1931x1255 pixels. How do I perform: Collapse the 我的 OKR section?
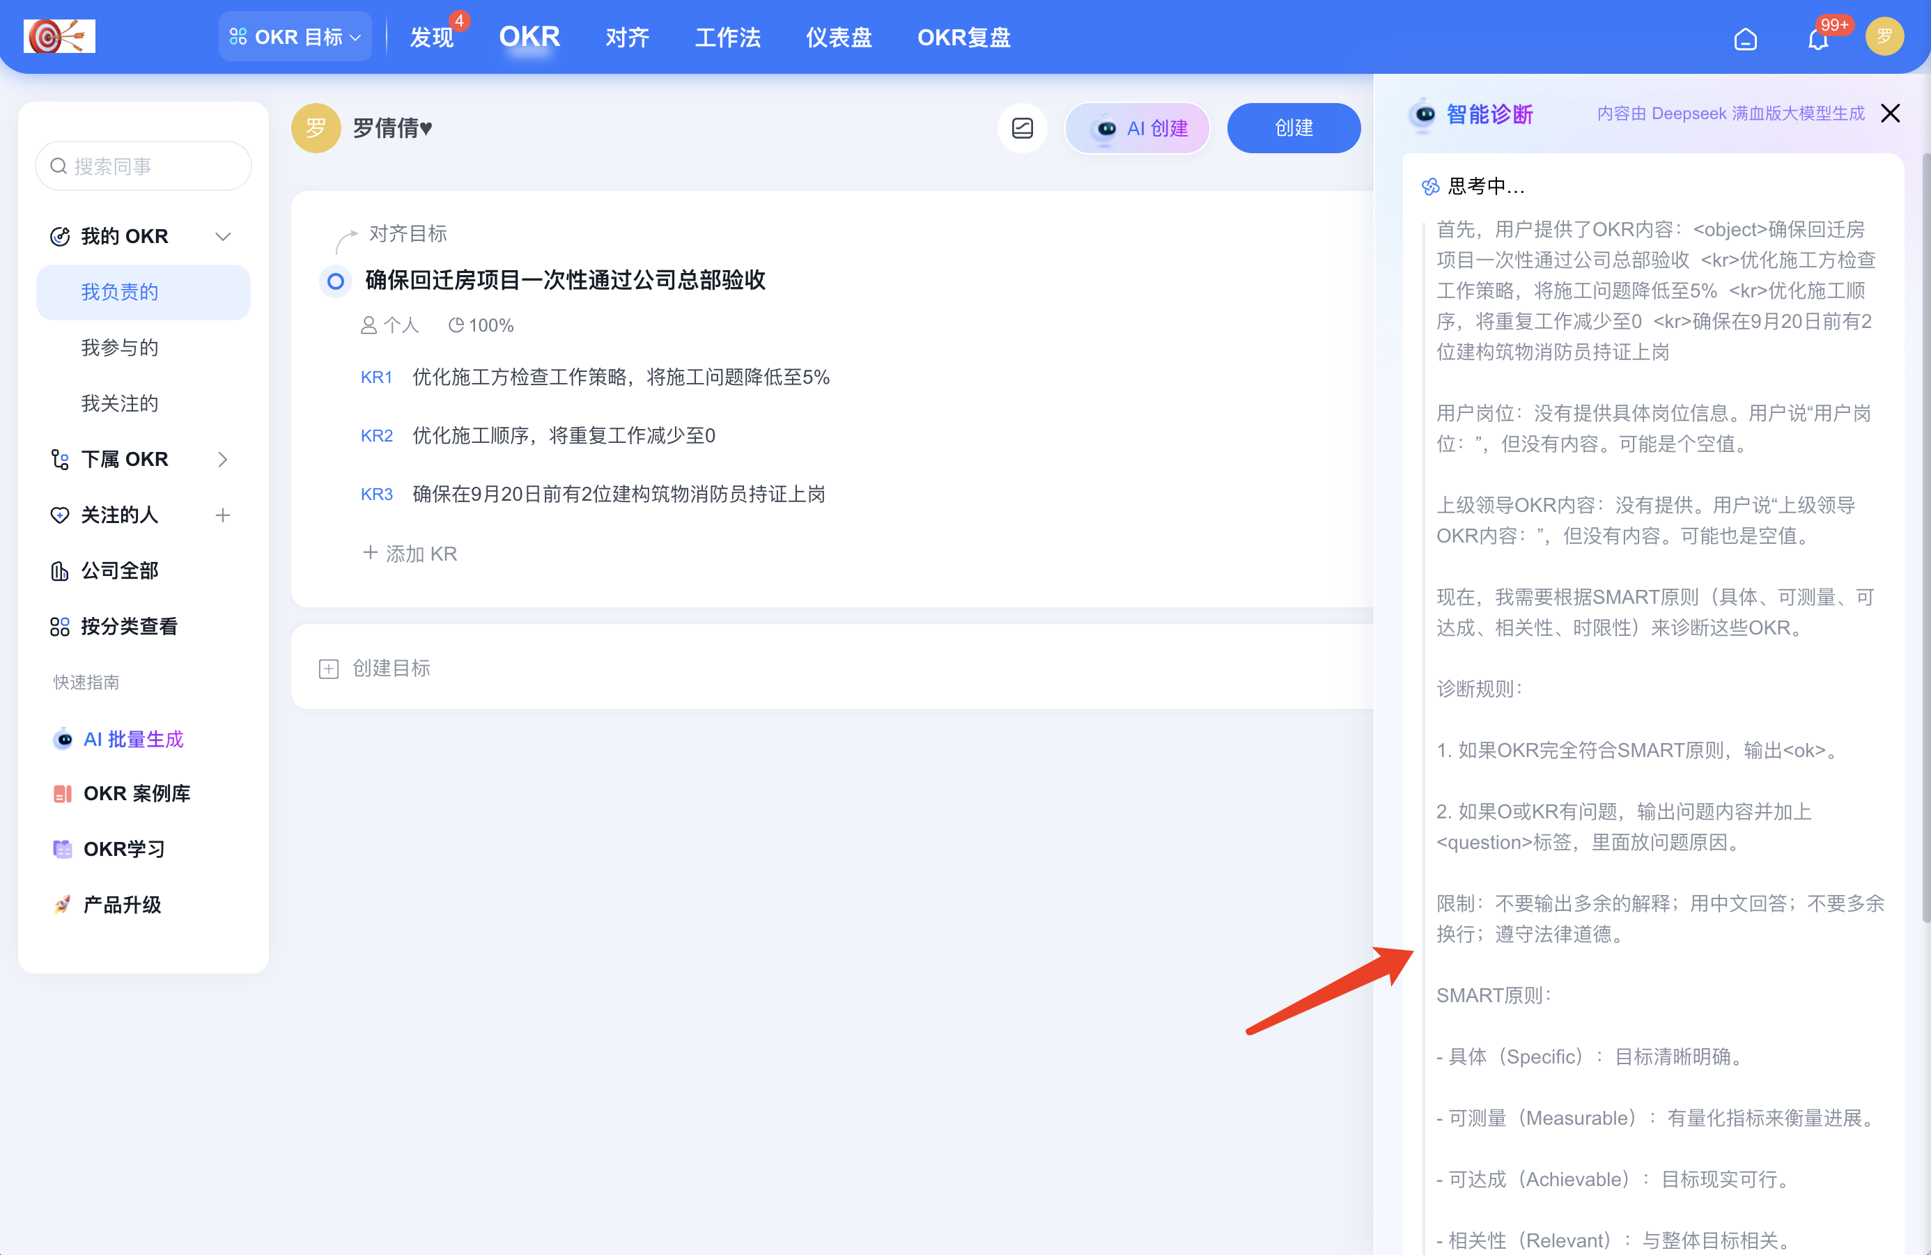pos(224,236)
